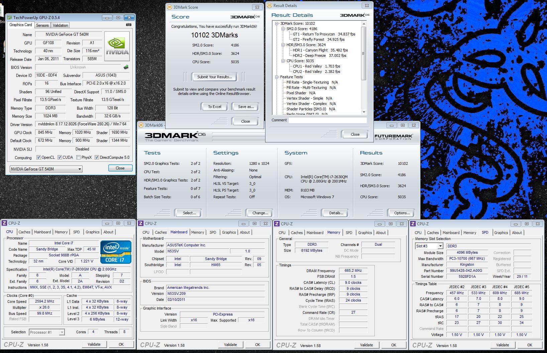Open the About tab in the CPU-Z CPU window

coord(108,232)
